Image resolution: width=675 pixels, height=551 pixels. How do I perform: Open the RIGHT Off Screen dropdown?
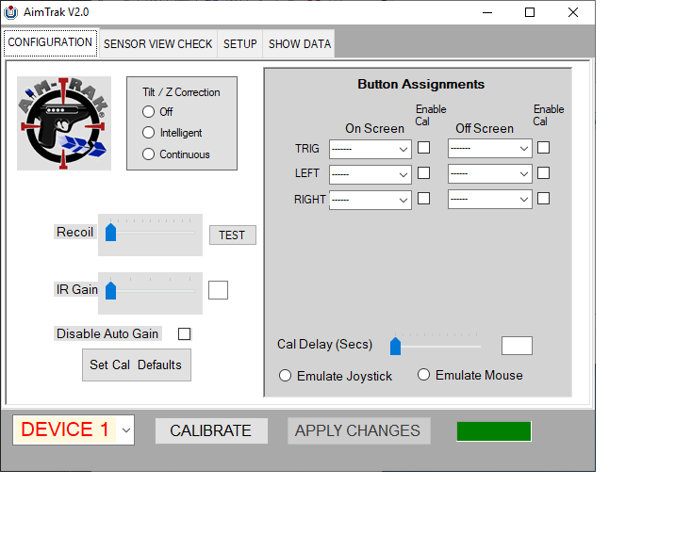[490, 199]
